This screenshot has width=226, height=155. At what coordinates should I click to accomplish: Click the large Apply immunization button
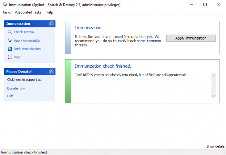(x=191, y=38)
